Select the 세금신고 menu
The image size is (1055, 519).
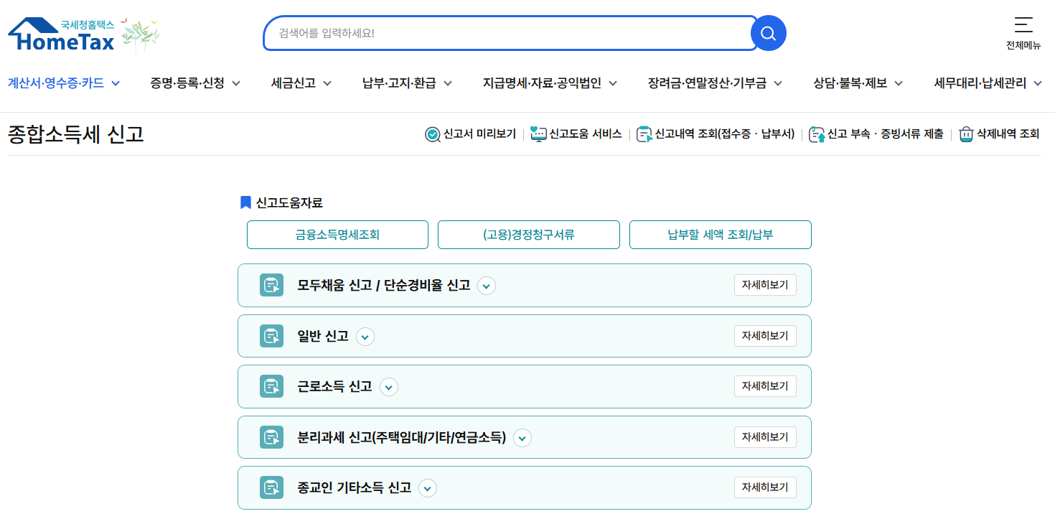[x=294, y=83]
